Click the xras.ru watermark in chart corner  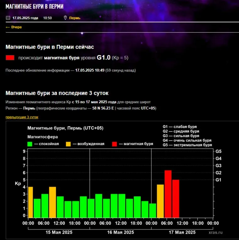click(215, 232)
